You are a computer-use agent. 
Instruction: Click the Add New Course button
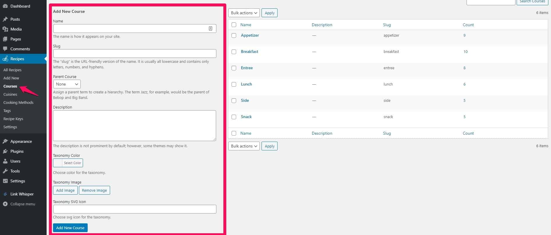(x=70, y=228)
